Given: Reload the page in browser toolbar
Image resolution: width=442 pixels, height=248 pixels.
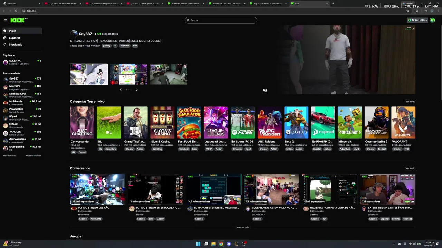Looking at the screenshot, I should tap(16, 11).
